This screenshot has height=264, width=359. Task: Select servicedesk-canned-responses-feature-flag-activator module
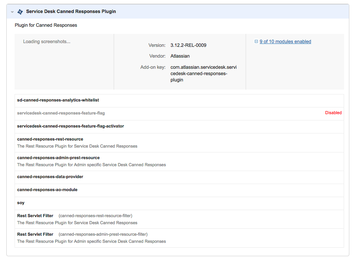[179, 127]
